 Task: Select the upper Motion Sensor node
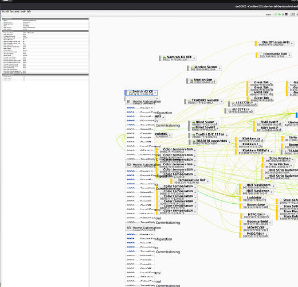click(205, 68)
